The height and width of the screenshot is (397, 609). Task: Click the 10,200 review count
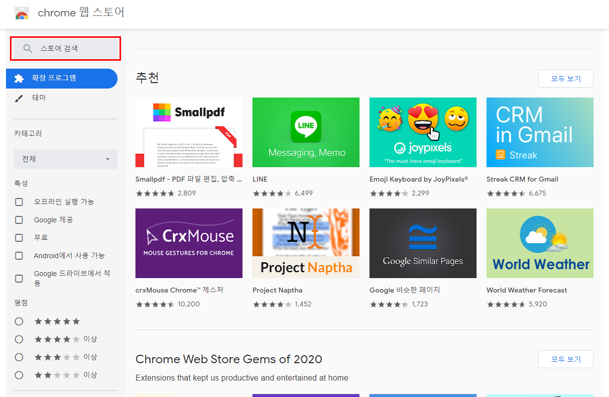(x=189, y=304)
